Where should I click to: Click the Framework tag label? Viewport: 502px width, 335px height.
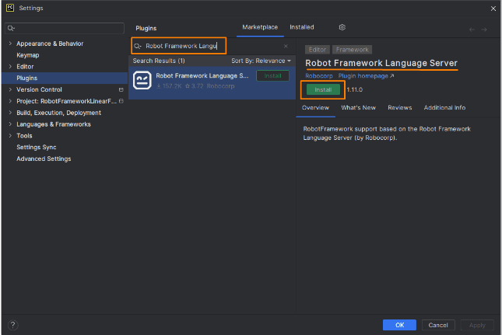[x=352, y=50]
